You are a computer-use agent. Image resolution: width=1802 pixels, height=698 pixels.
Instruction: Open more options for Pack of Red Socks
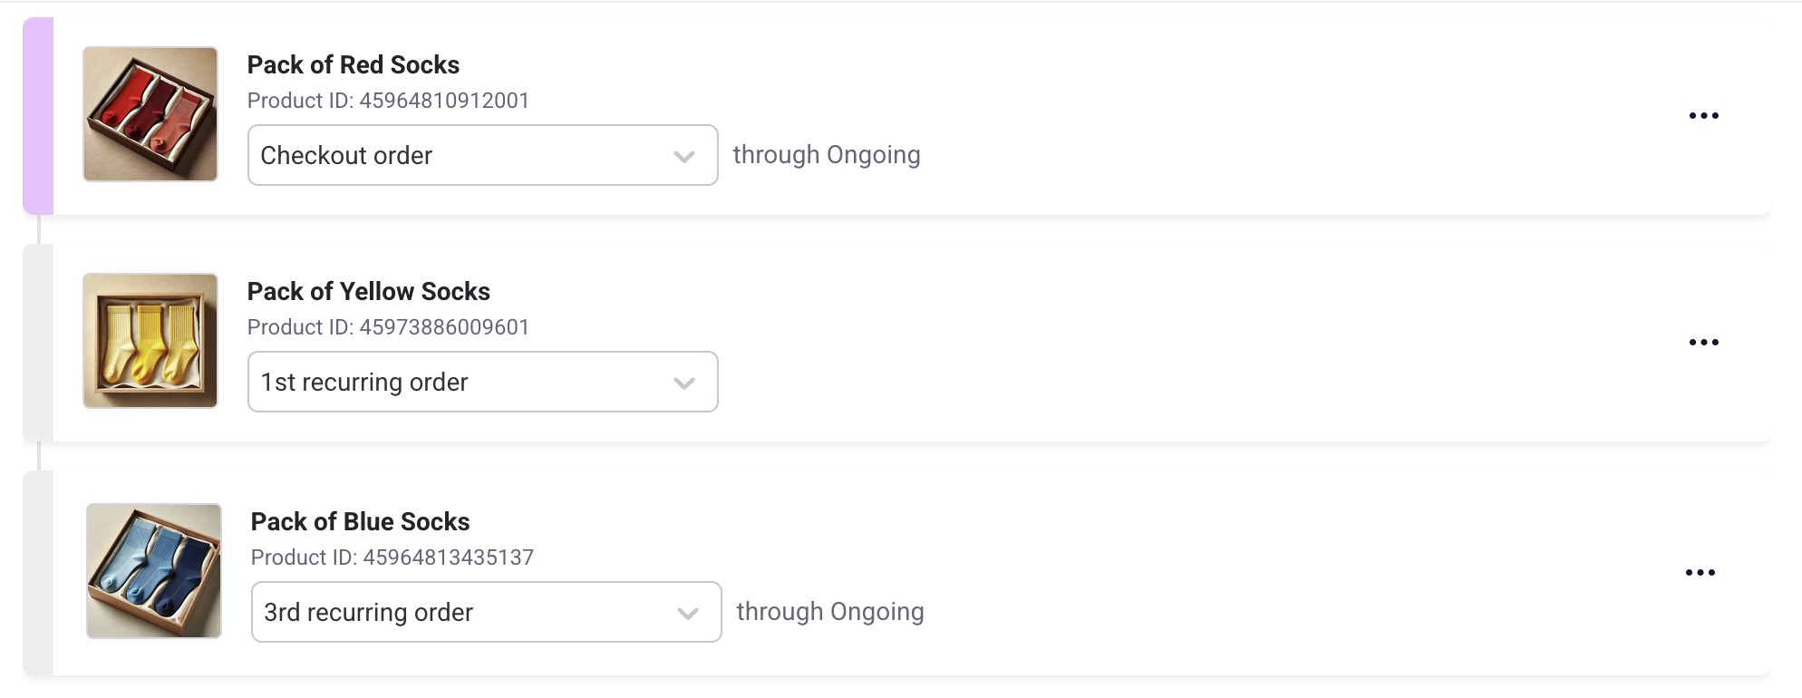(1703, 116)
